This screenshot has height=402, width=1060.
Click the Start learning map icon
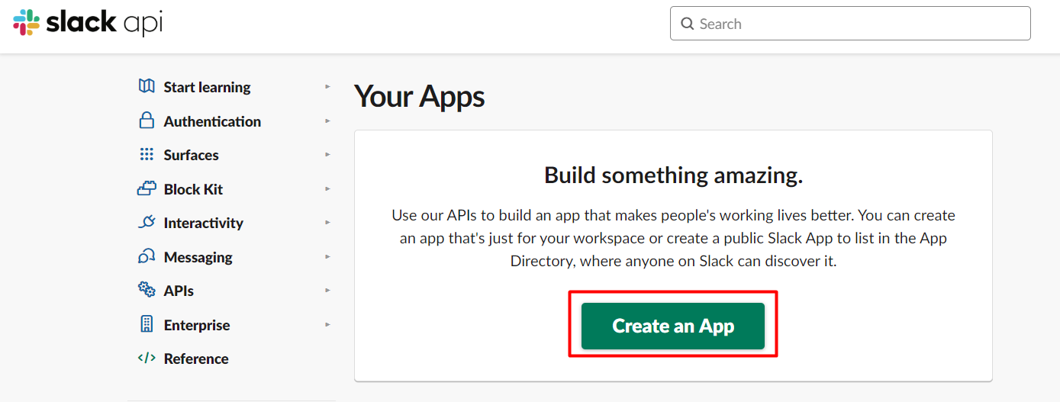[147, 87]
